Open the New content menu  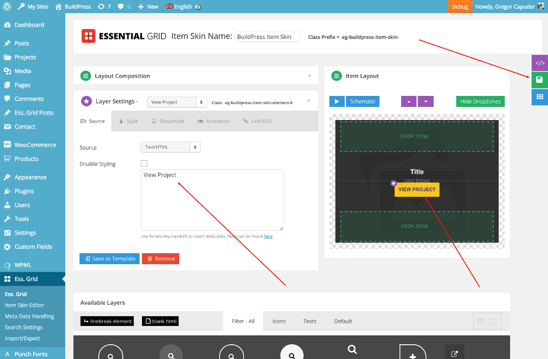148,7
